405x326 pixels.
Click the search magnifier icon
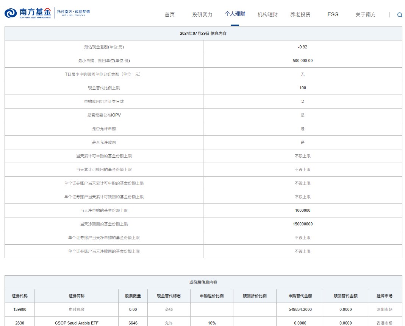[x=400, y=15]
